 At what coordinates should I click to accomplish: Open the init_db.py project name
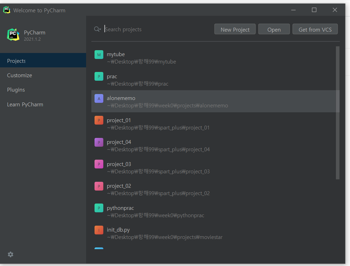[x=118, y=230]
